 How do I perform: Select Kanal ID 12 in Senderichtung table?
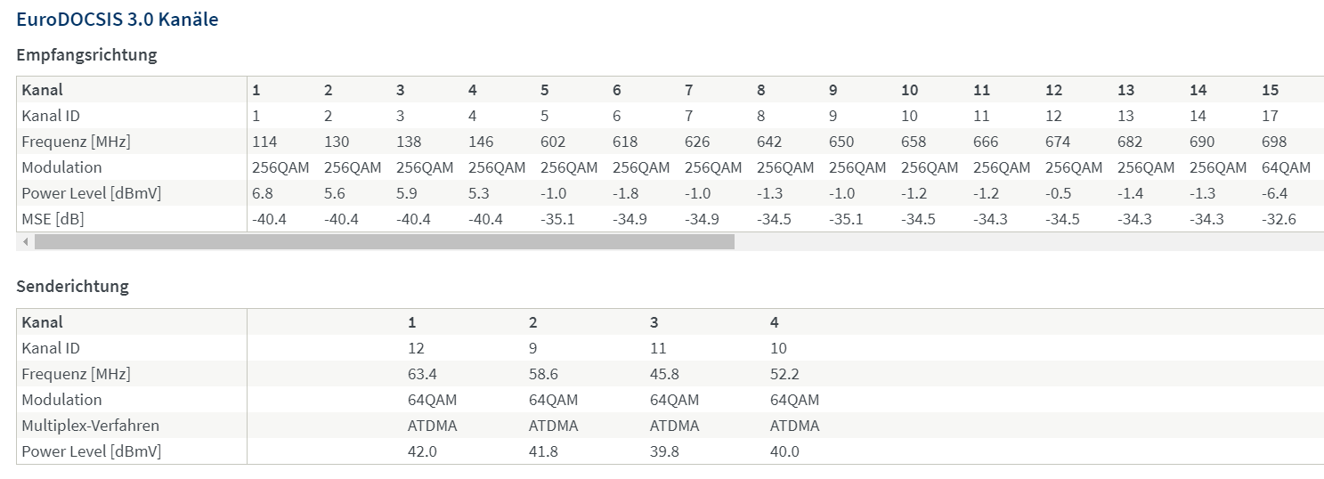click(416, 348)
